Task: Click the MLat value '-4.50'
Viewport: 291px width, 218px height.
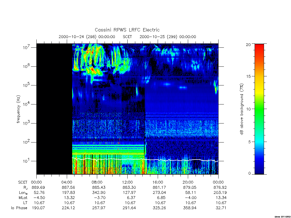Action: tap(39, 198)
